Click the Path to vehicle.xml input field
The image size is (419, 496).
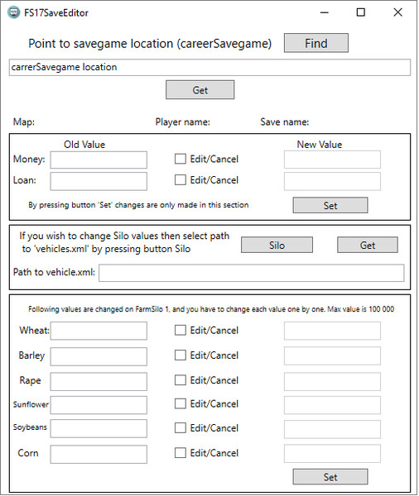[252, 273]
